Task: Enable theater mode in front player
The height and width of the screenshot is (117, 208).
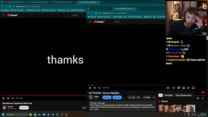Action: 188,88
